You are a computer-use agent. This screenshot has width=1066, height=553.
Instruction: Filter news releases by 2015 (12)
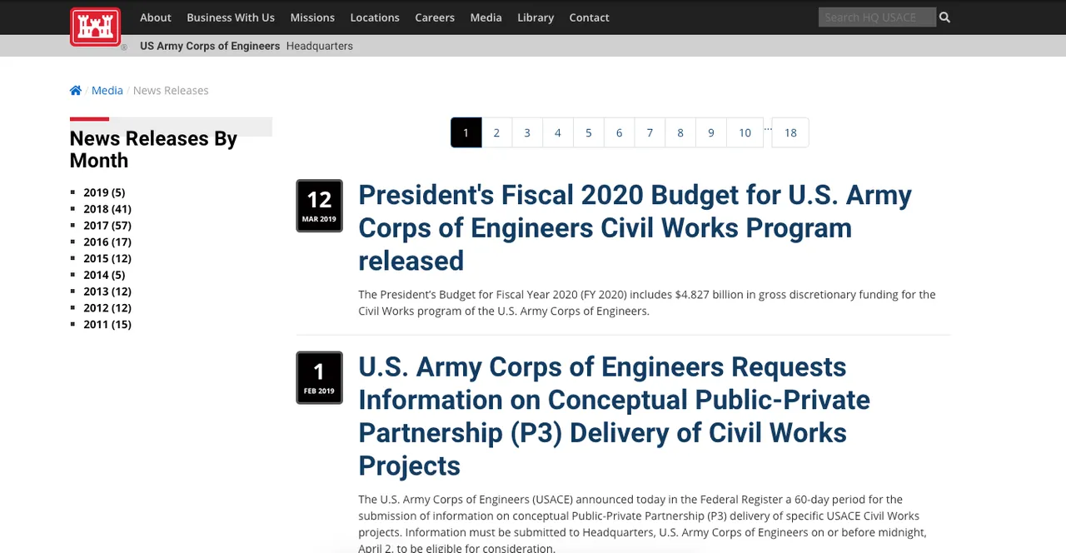pyautogui.click(x=107, y=258)
